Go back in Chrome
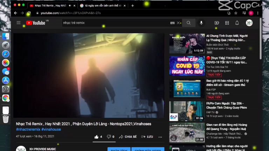The width and height of the screenshot is (269, 151). 16,13
